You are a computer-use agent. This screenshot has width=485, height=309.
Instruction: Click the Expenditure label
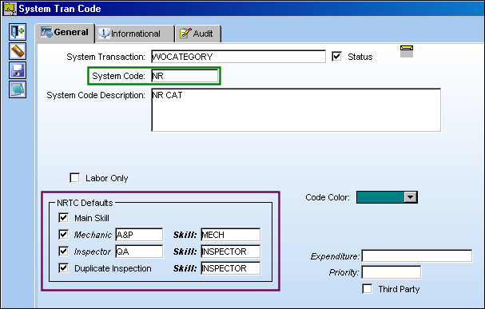[x=335, y=256]
